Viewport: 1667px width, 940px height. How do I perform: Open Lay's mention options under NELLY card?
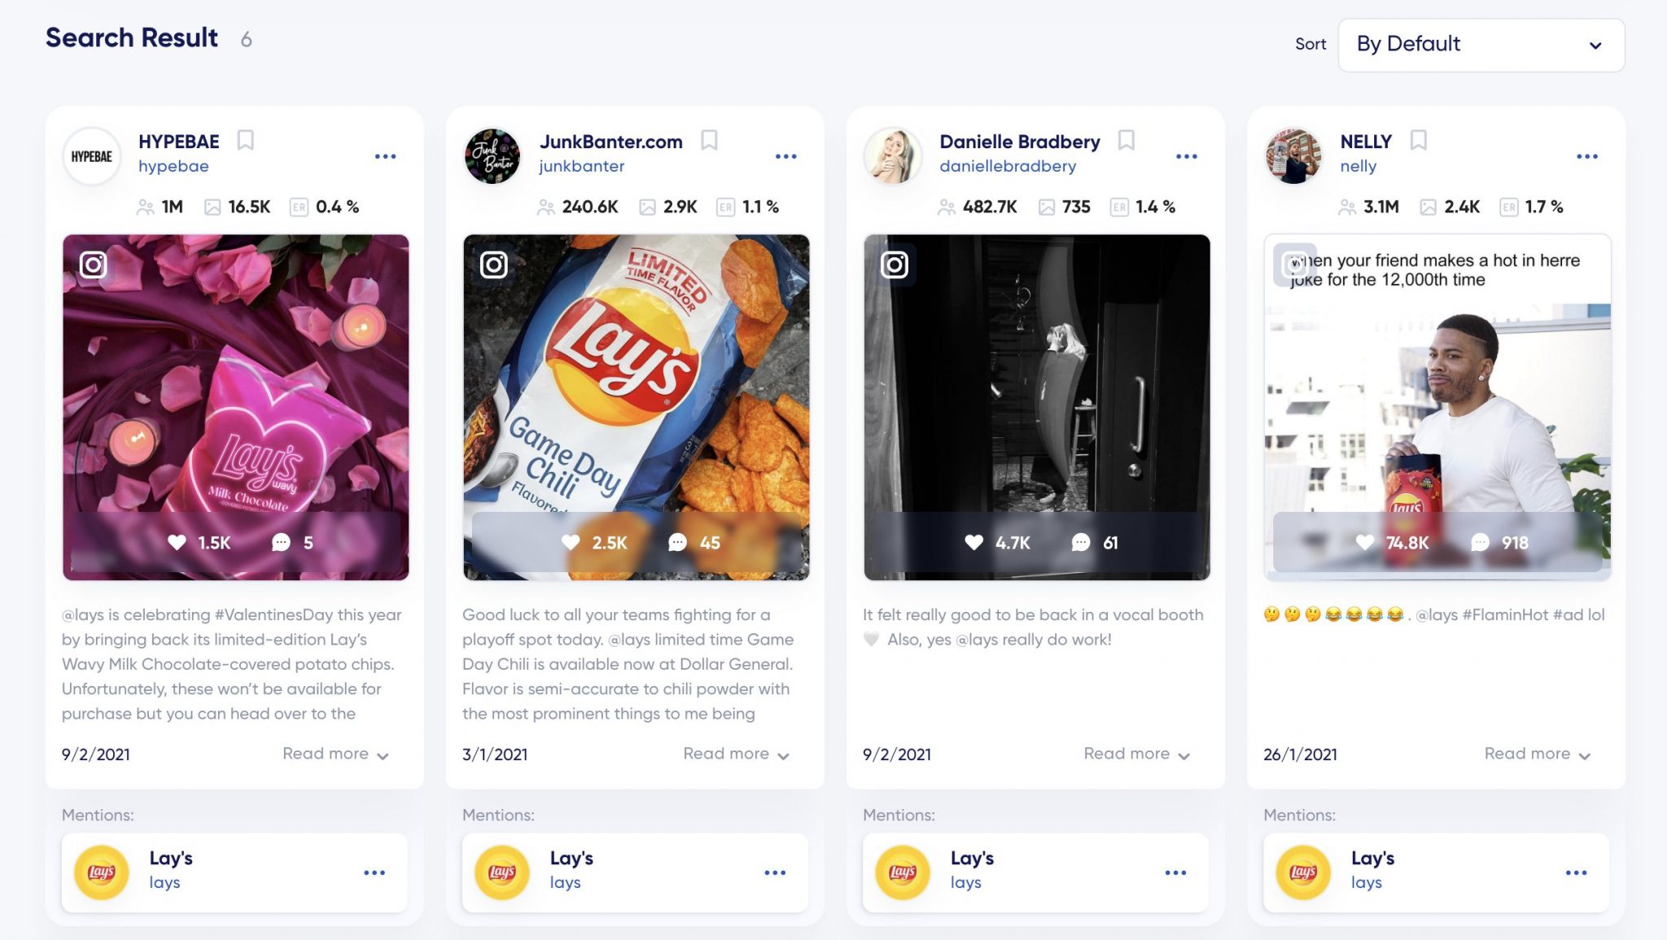pyautogui.click(x=1576, y=872)
